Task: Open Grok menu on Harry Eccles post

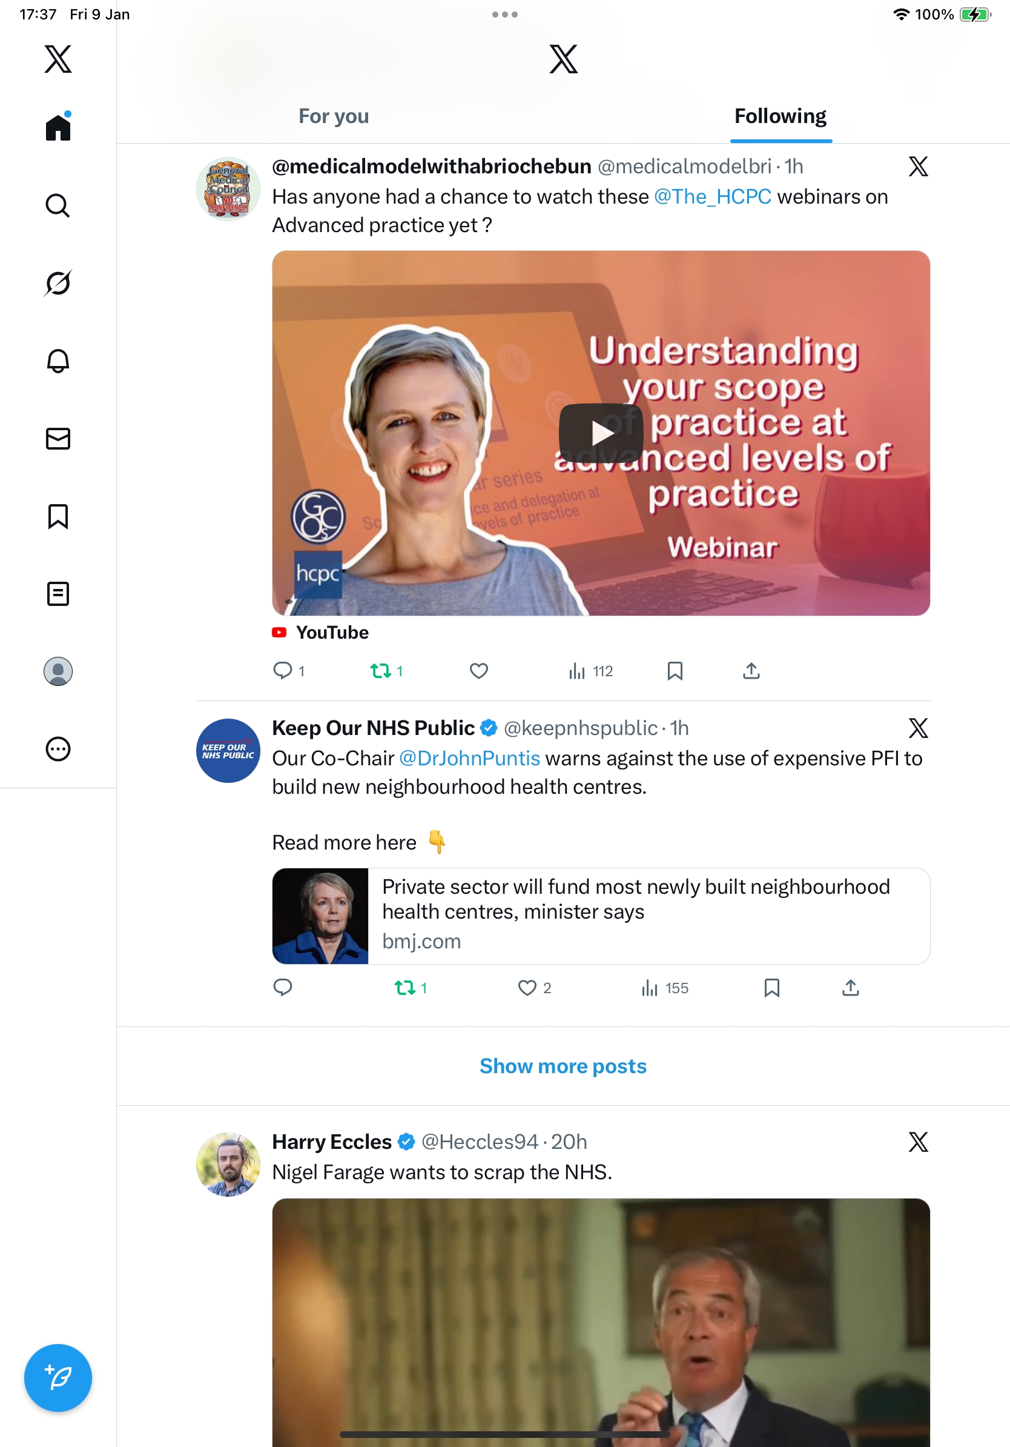Action: point(917,1142)
